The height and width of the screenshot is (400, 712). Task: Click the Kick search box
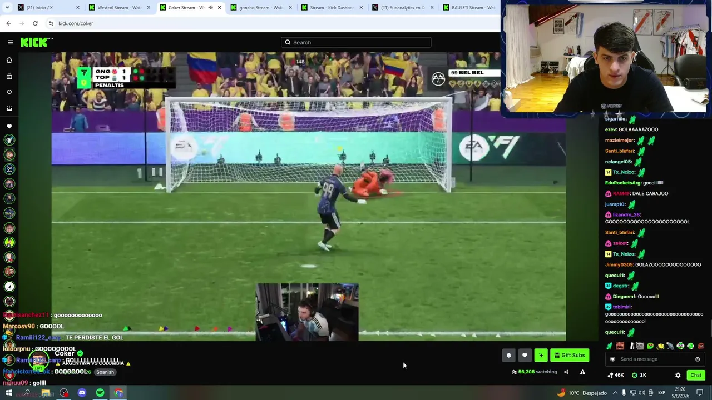click(356, 42)
